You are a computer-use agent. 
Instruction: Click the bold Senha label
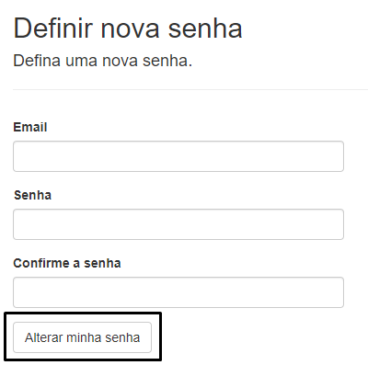(x=32, y=195)
